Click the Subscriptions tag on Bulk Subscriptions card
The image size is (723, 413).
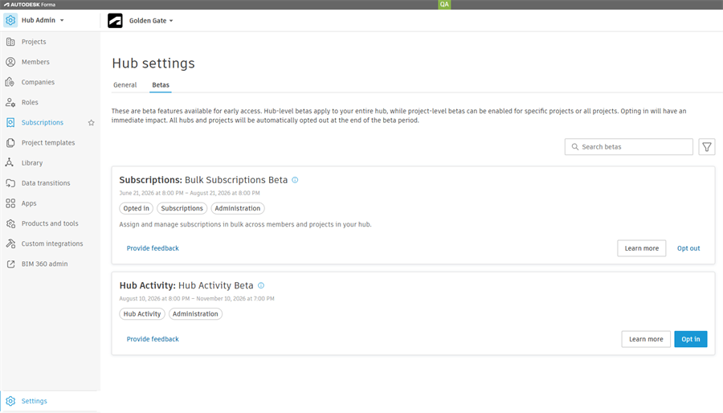click(x=182, y=208)
